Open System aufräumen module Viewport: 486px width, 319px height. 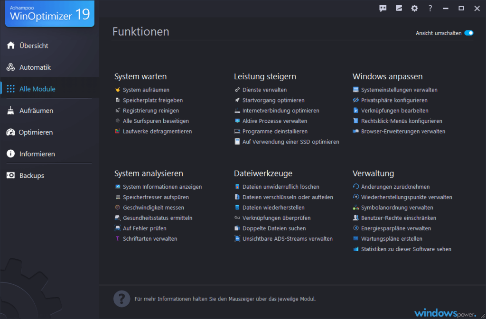(x=146, y=90)
